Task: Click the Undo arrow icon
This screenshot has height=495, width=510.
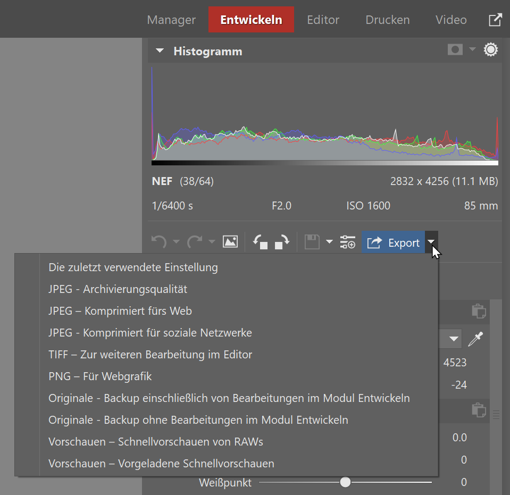Action: 159,242
